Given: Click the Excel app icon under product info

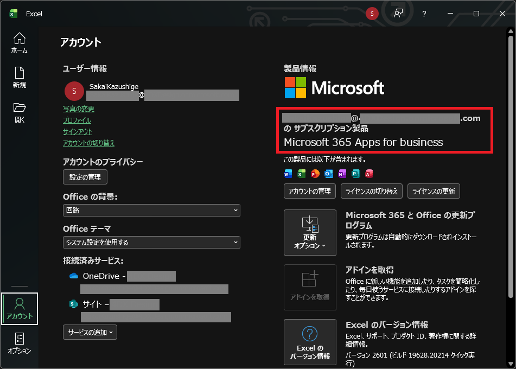Looking at the screenshot, I should click(302, 174).
